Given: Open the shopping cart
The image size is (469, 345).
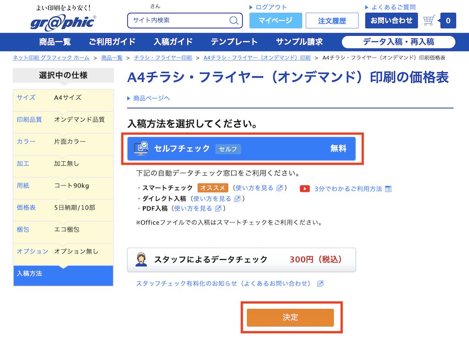Looking at the screenshot, I should click(429, 20).
